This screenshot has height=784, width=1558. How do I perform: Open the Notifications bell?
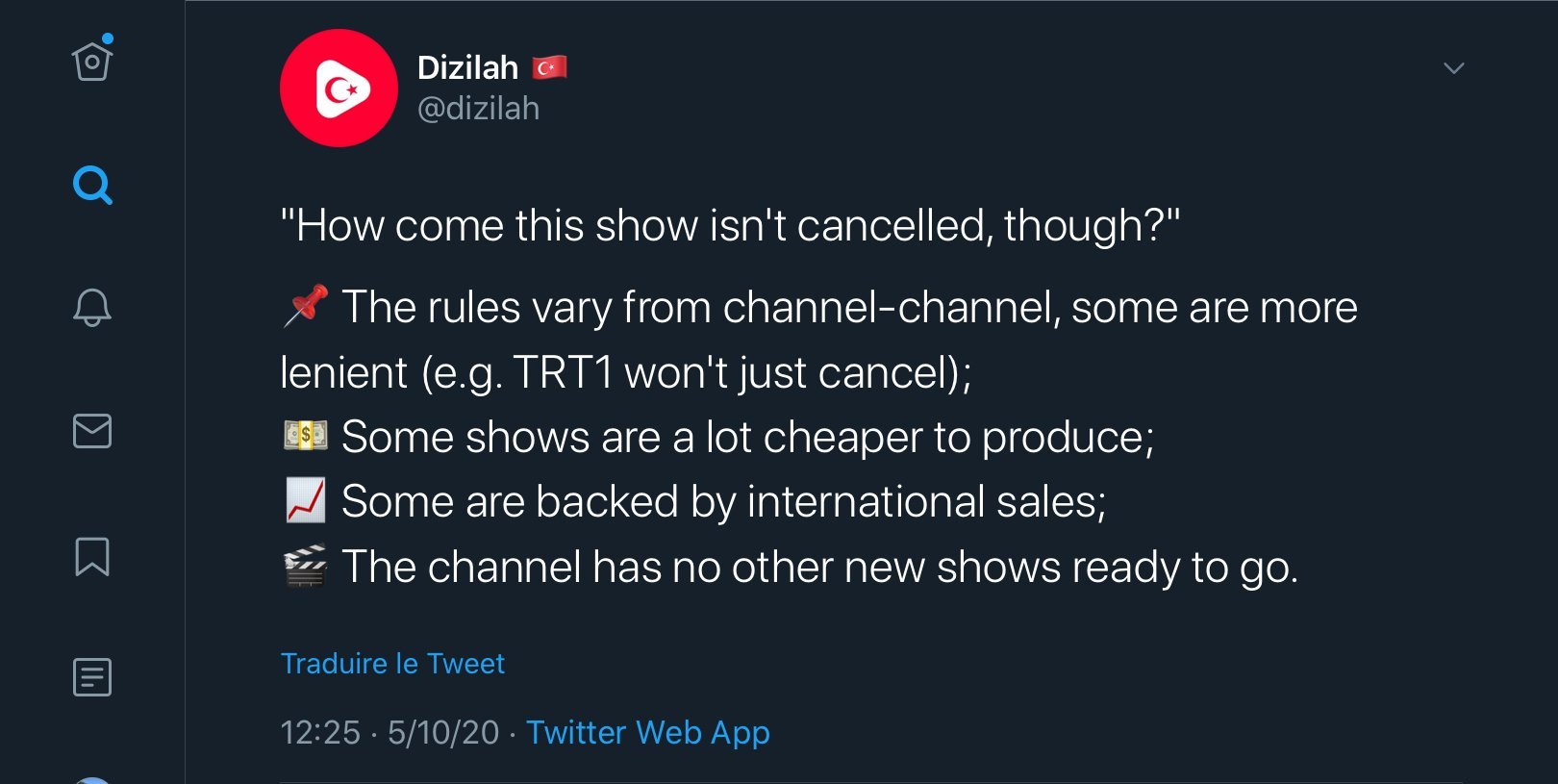92,308
